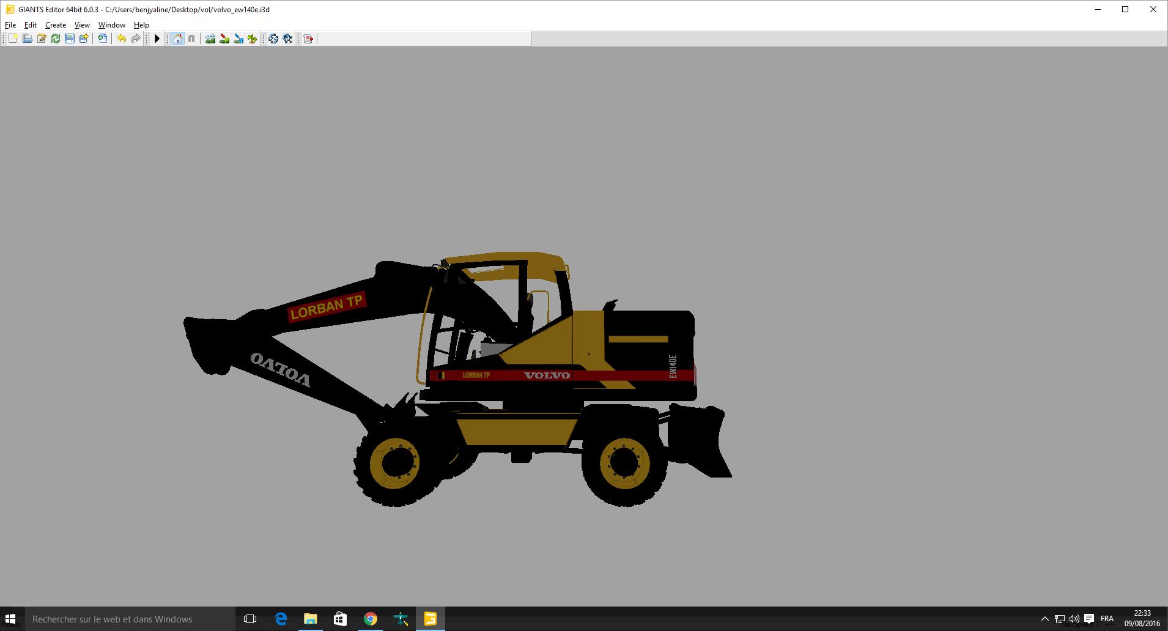
Task: Toggle the gray magnet snap icon
Action: (191, 39)
